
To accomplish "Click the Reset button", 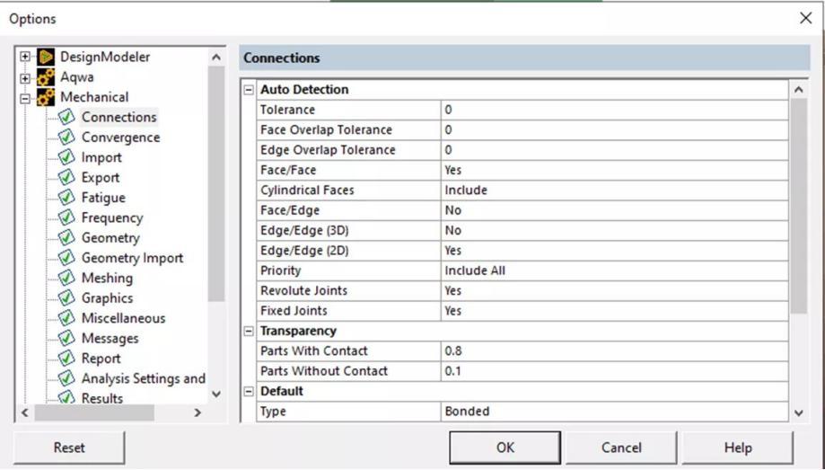I will coord(69,448).
